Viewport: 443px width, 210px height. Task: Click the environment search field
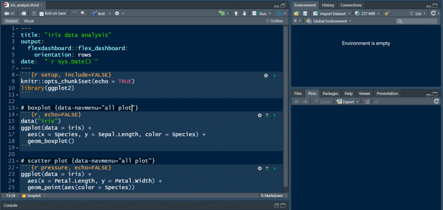pos(417,21)
